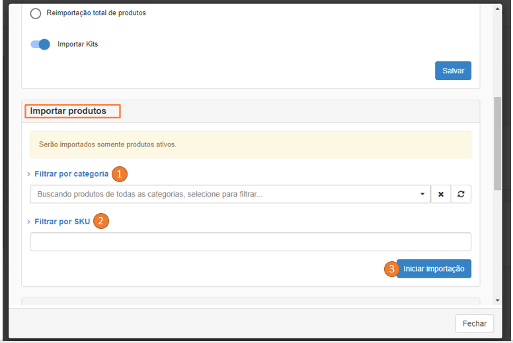The image size is (513, 343).
Task: Click the scrollbar up arrow
Action: click(x=497, y=8)
